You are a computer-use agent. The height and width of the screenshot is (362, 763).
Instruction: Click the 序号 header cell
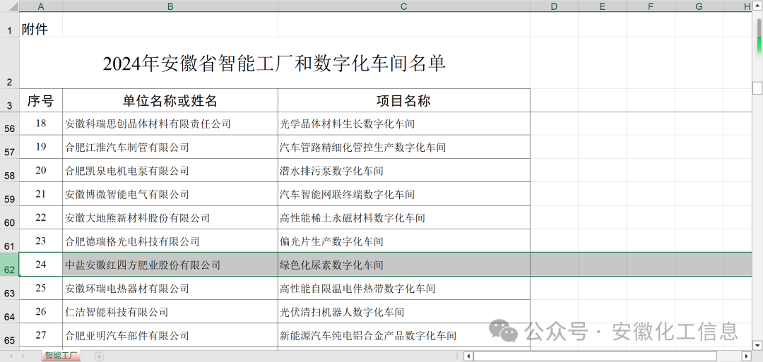[x=41, y=101]
